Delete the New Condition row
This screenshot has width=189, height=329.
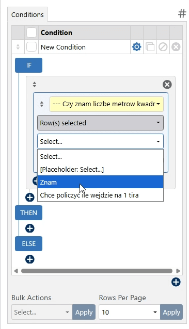[x=176, y=47]
